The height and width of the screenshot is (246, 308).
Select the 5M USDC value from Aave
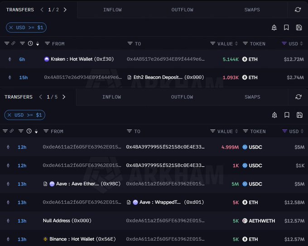click(x=235, y=184)
